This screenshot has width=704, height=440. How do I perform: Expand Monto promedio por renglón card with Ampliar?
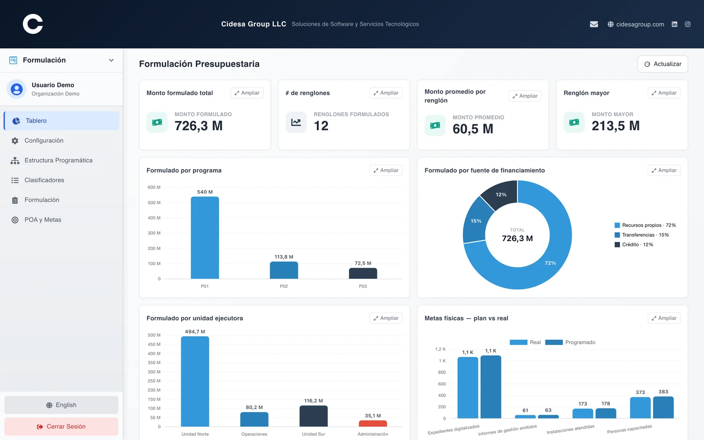tap(525, 96)
